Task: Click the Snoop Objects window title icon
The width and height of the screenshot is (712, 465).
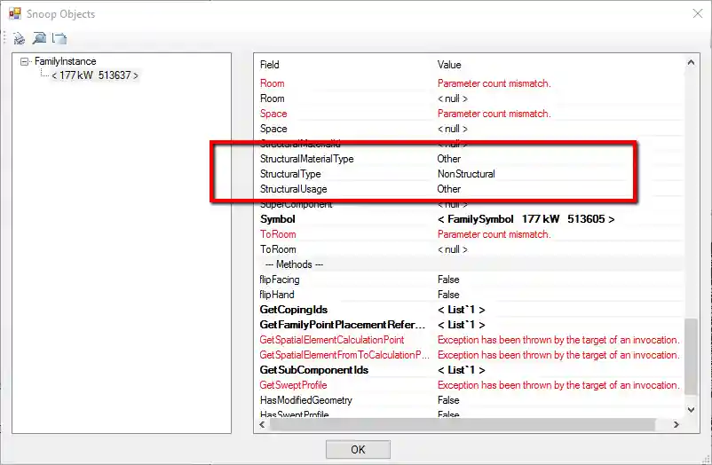Action: point(15,13)
